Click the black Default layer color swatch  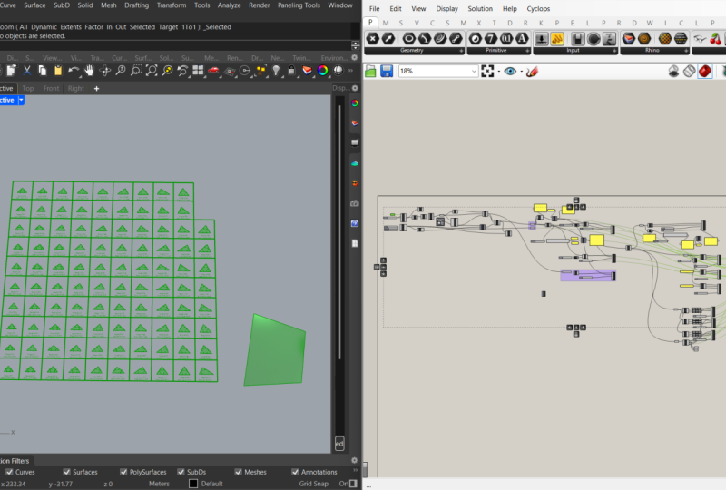[193, 484]
